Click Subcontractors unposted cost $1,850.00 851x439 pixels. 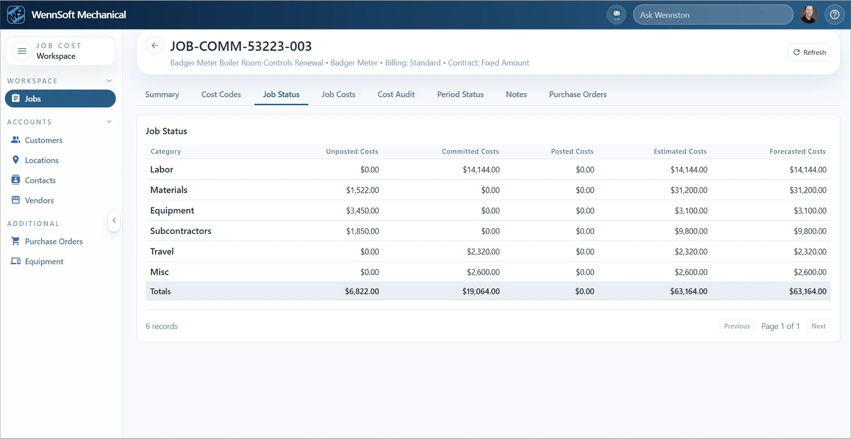click(x=362, y=231)
